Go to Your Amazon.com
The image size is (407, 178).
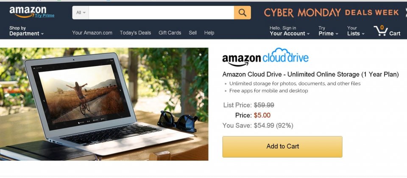[x=92, y=33]
